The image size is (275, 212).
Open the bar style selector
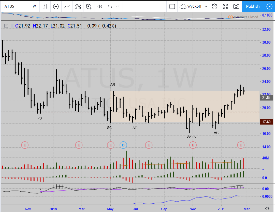pos(45,6)
